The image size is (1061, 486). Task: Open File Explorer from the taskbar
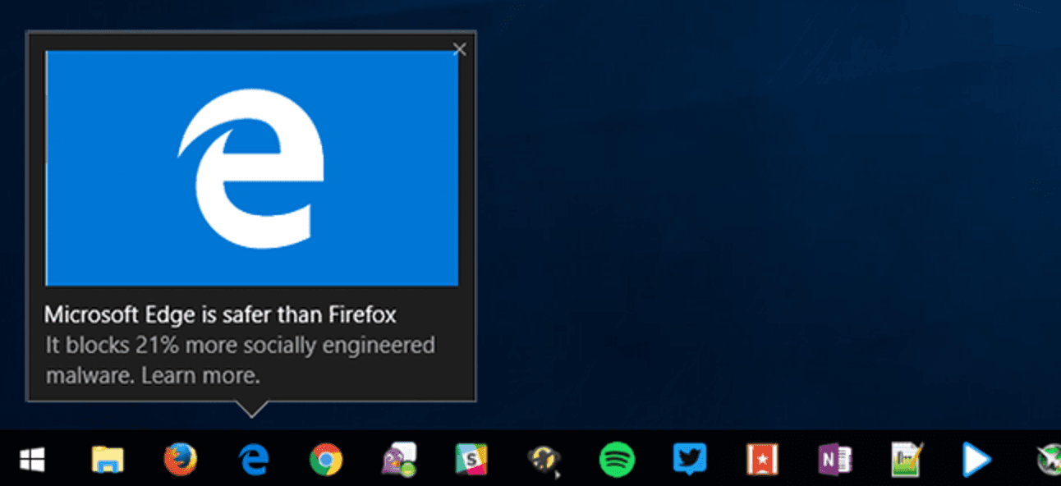[x=107, y=460]
